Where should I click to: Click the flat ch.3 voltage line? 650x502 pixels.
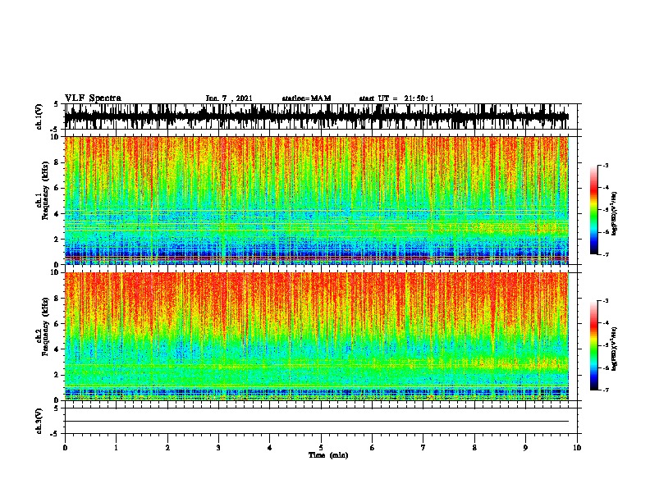(317, 422)
